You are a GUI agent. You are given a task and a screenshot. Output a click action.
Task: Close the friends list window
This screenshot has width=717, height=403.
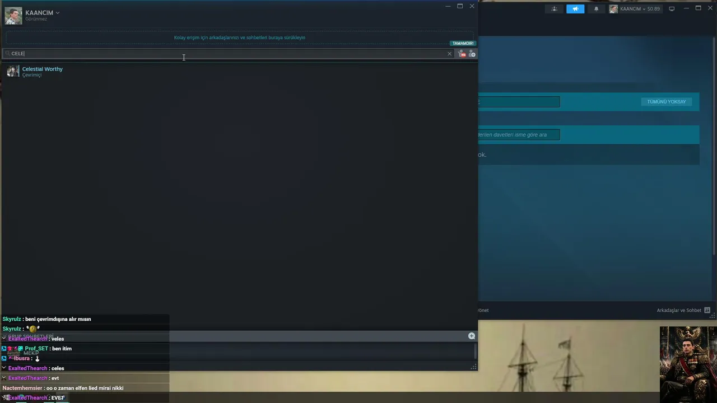[x=472, y=6]
